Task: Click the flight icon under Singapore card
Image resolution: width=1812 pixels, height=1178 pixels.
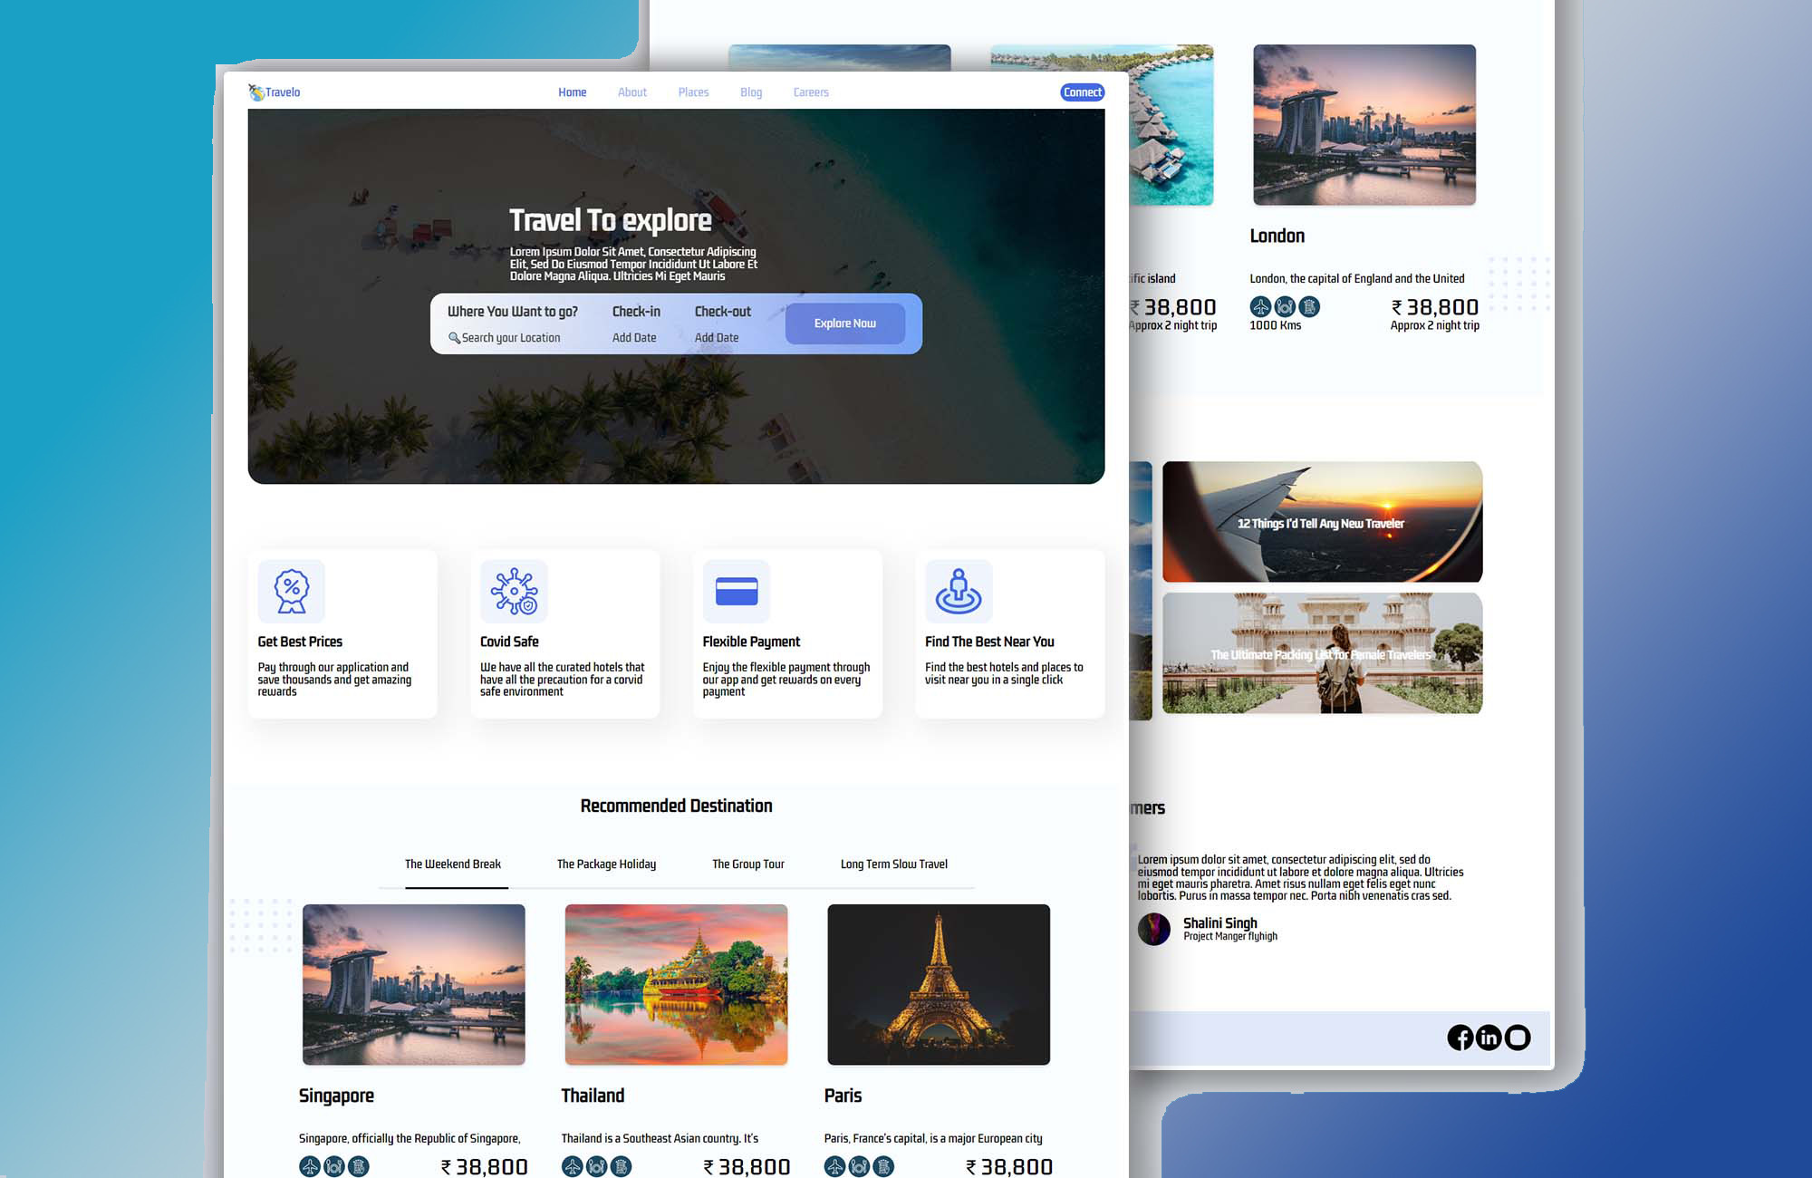Action: click(x=310, y=1166)
